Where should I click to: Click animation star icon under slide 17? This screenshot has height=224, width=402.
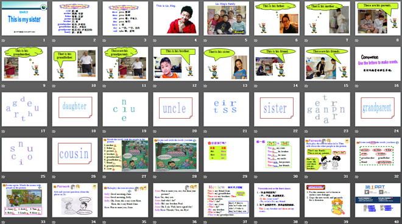tap(3, 131)
